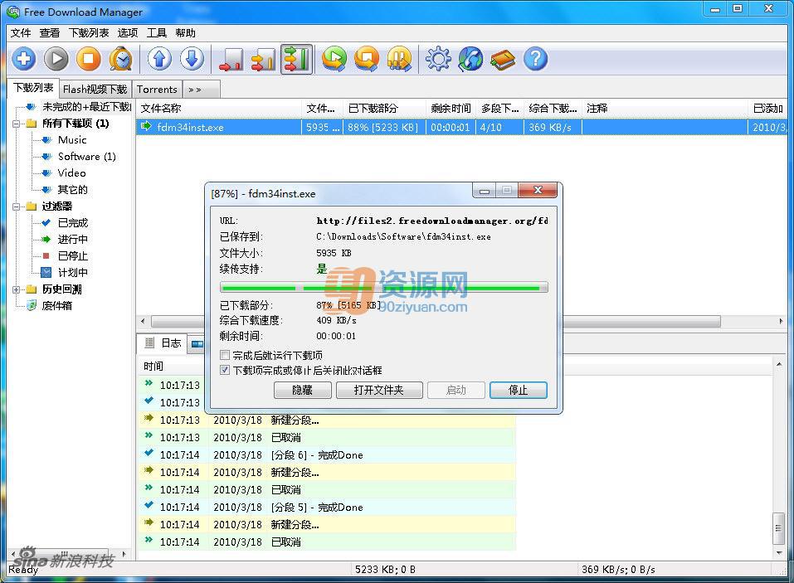Select the Software (1) category
The image size is (794, 583).
point(86,157)
